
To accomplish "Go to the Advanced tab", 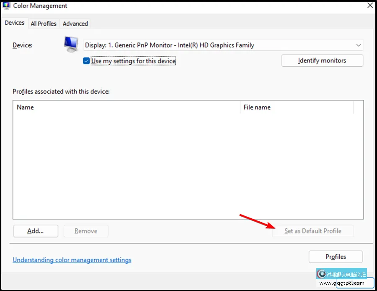I will point(75,24).
